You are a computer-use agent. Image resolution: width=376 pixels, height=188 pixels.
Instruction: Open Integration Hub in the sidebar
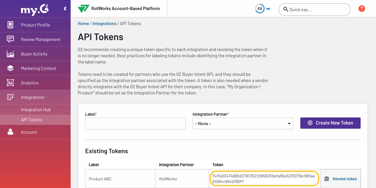tap(36, 110)
